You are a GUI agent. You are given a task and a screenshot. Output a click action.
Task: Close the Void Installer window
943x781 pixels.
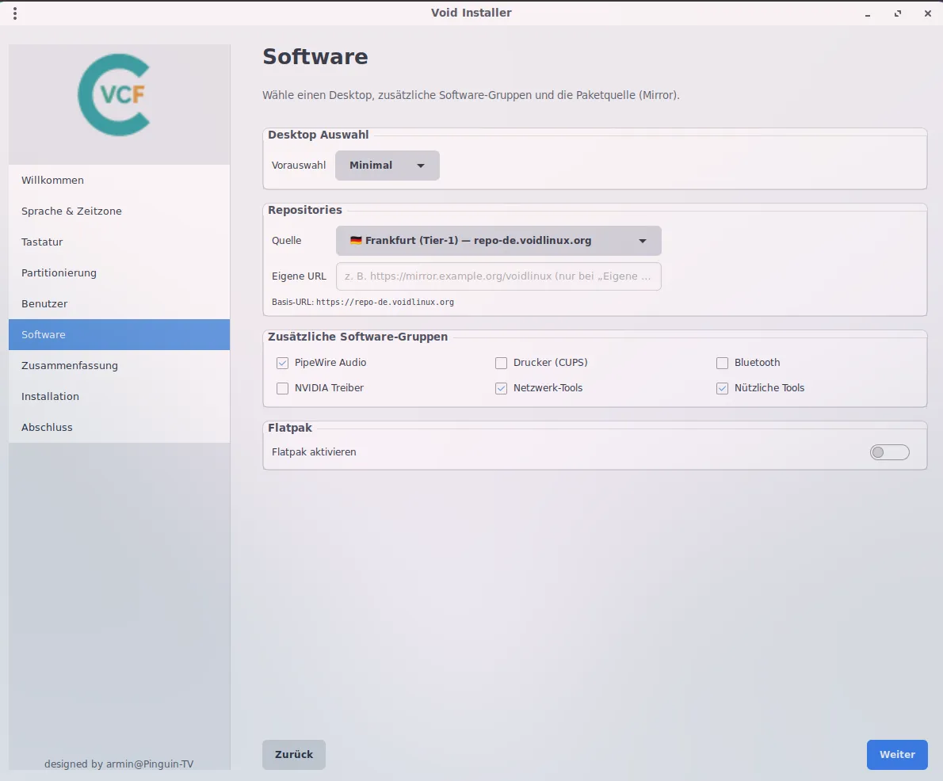[927, 13]
